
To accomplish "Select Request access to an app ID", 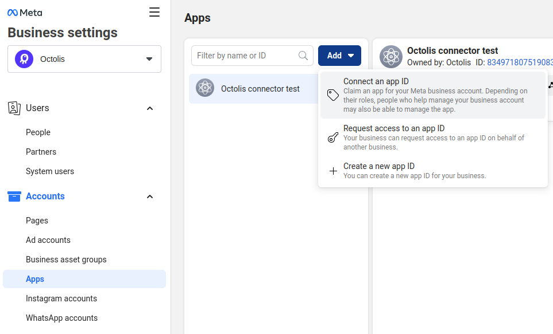I will [x=433, y=137].
